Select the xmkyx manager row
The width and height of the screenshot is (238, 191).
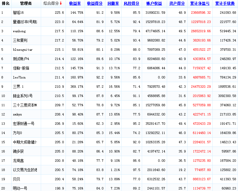coord(18,115)
